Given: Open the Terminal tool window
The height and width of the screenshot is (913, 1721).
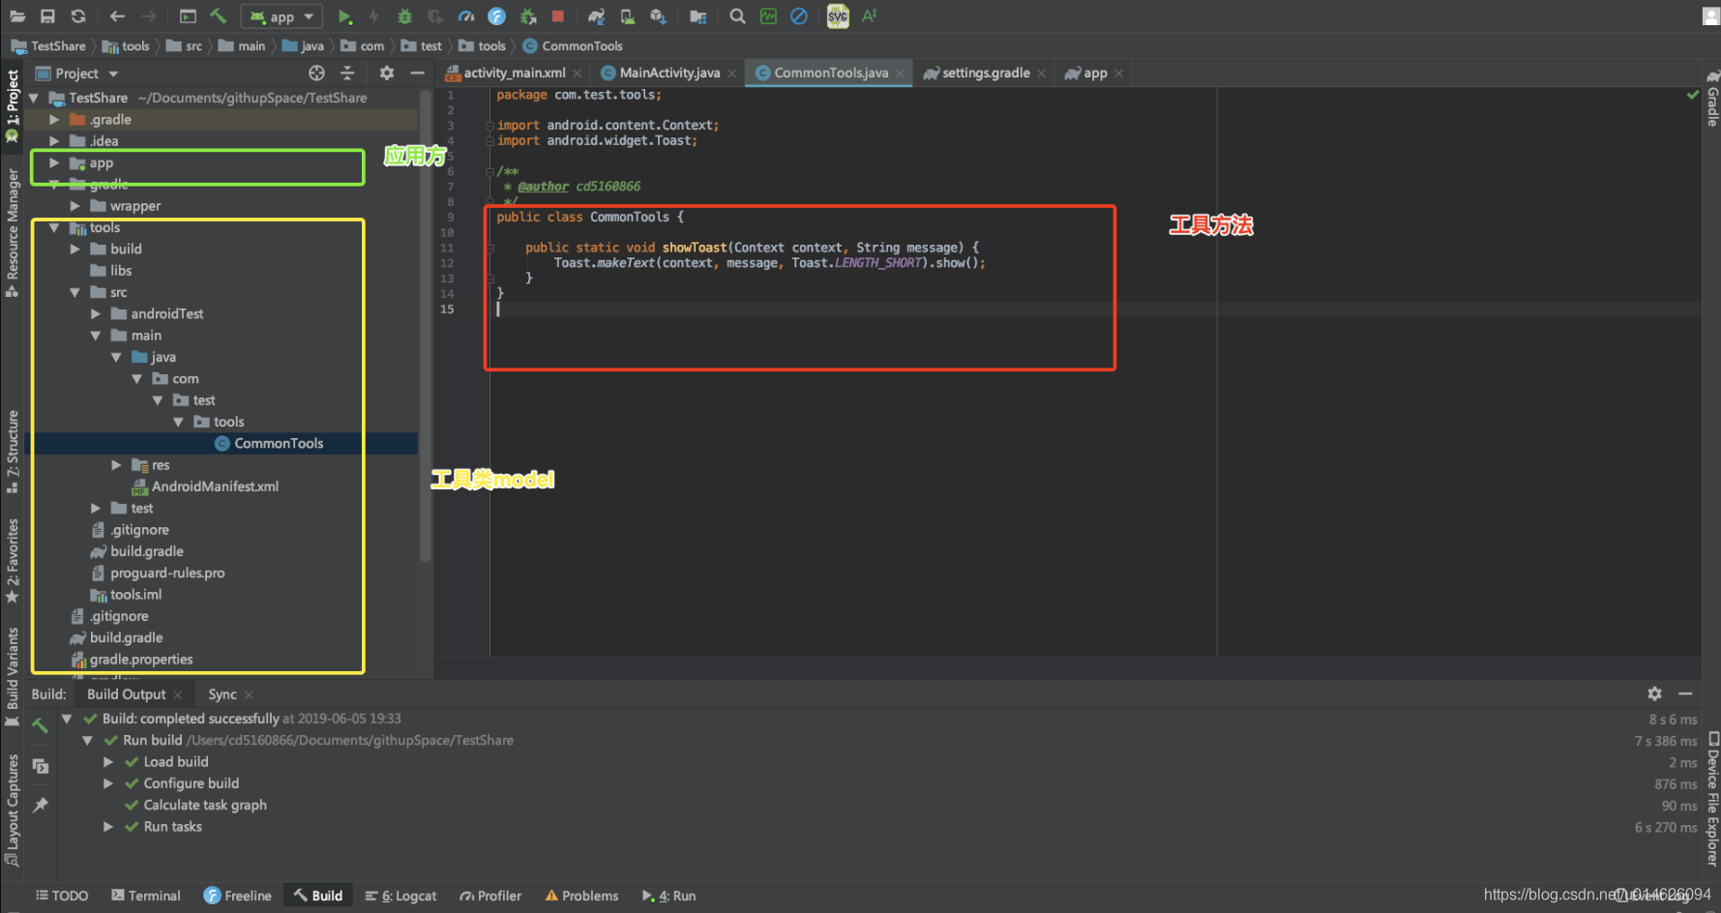Looking at the screenshot, I should pos(146,896).
